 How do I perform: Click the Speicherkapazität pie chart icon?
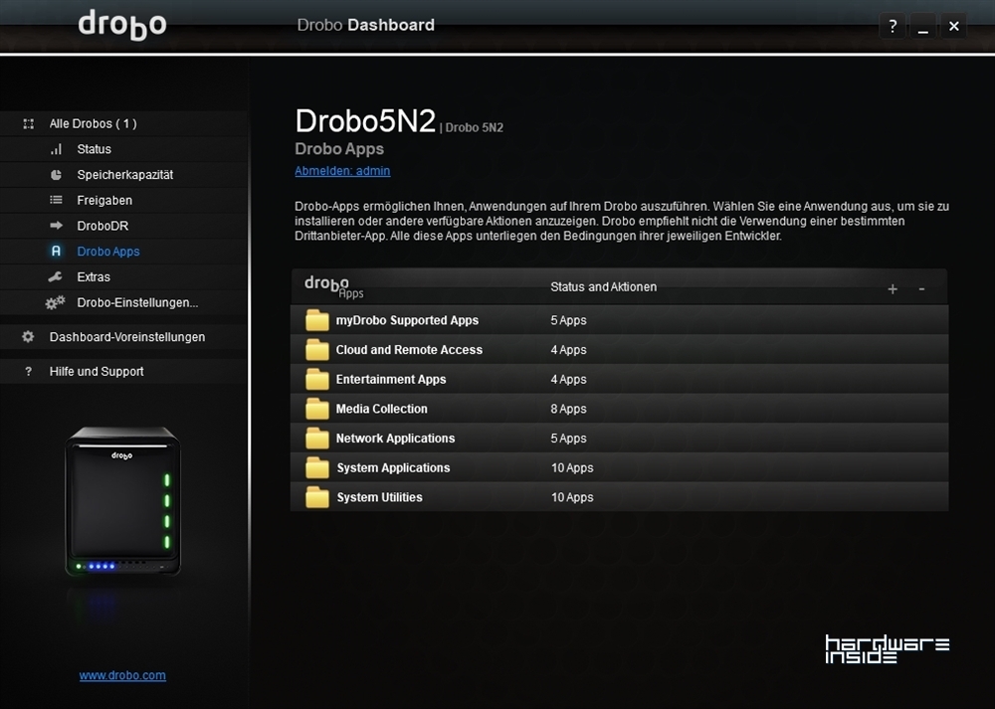point(57,174)
